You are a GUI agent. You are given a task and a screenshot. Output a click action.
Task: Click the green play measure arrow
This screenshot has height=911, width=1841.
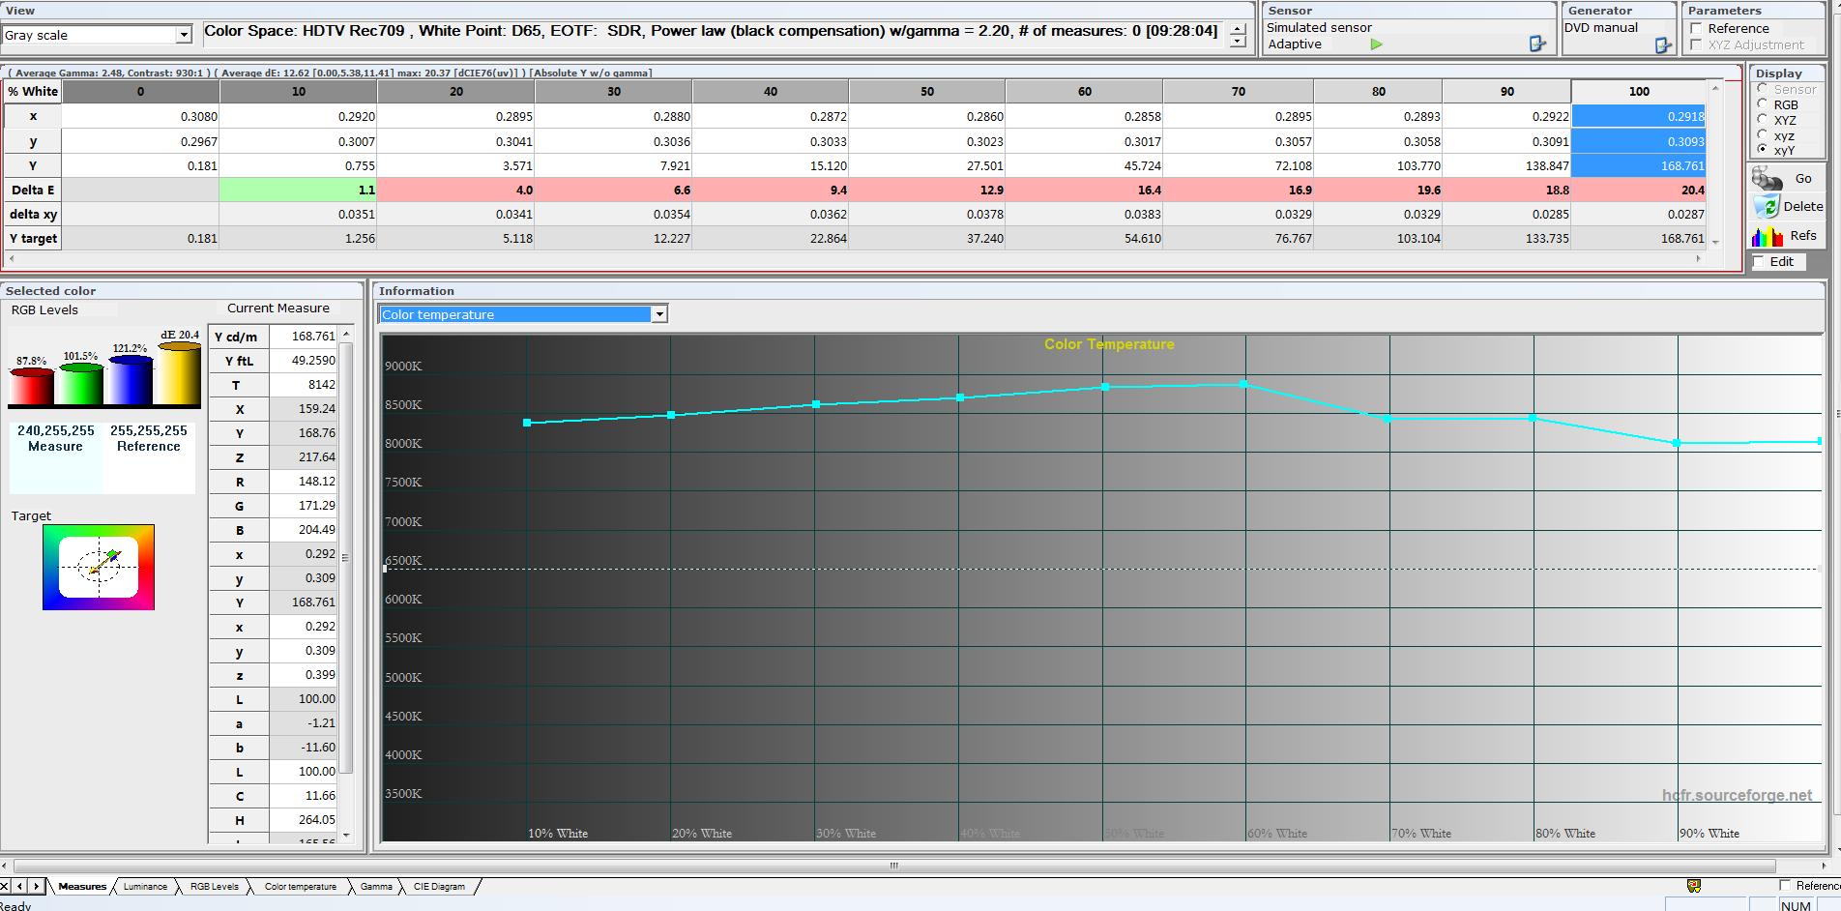click(1376, 44)
